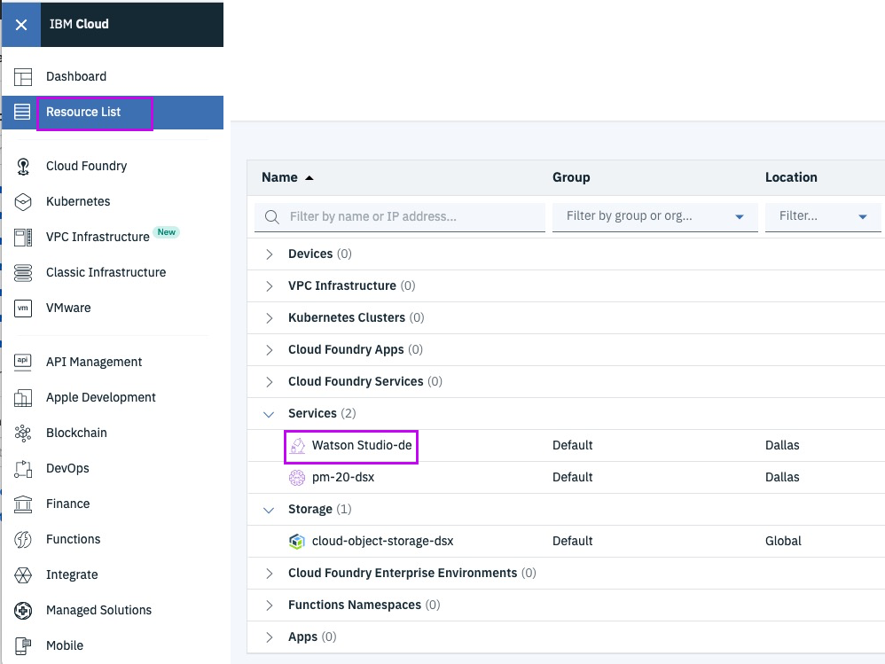The image size is (885, 664).
Task: Click the Apple Development icon
Action: (x=22, y=398)
